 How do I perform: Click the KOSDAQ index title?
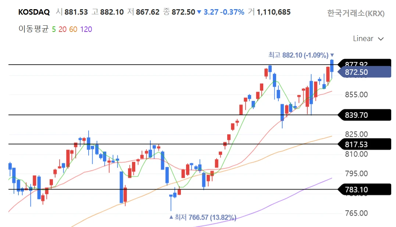pyautogui.click(x=34, y=12)
